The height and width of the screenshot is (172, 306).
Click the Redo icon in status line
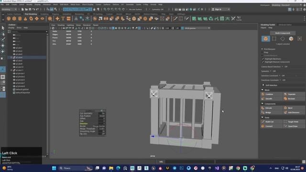coord(37,10)
